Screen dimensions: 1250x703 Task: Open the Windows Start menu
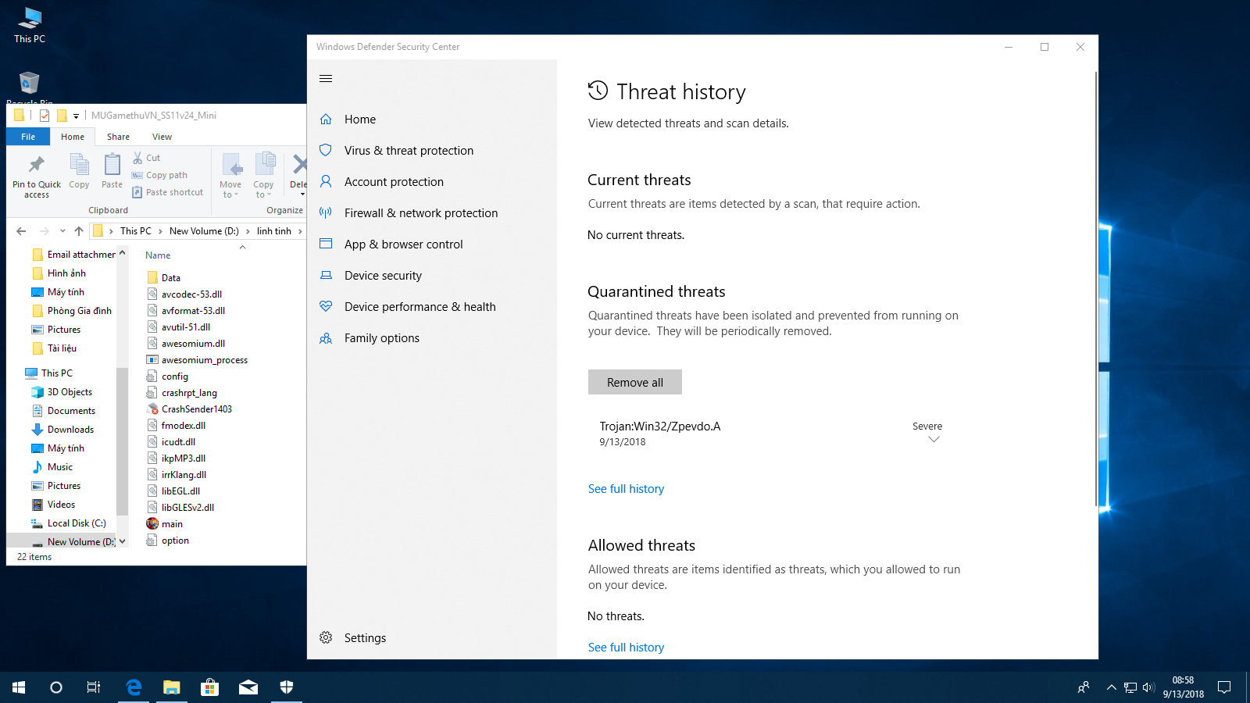click(x=19, y=687)
